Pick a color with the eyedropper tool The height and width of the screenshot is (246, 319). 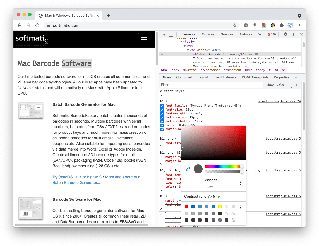point(188,169)
